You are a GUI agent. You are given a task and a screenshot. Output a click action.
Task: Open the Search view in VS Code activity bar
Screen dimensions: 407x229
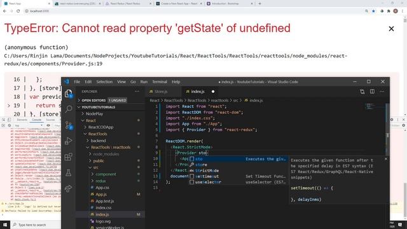69,109
